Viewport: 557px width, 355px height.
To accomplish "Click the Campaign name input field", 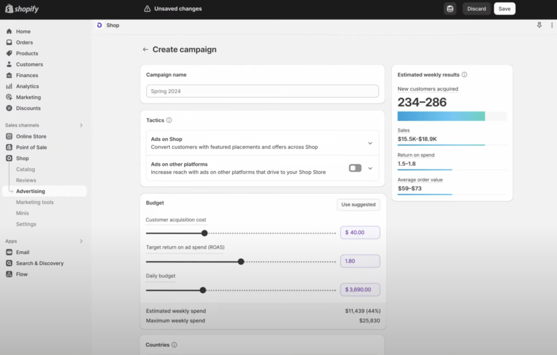I will 262,91.
